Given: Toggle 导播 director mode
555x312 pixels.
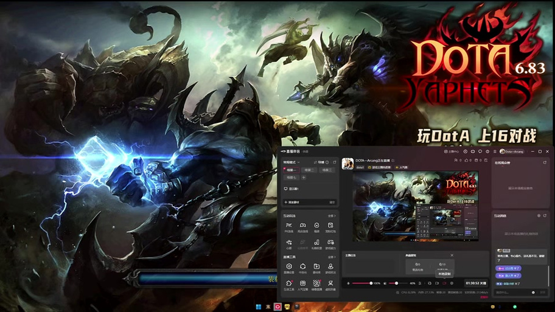Looking at the screenshot, I should click(x=319, y=162).
